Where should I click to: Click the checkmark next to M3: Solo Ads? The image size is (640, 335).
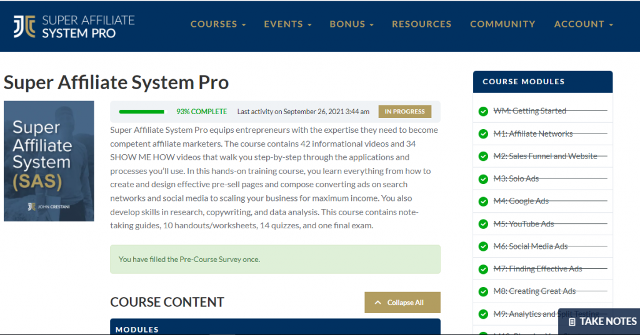(483, 179)
